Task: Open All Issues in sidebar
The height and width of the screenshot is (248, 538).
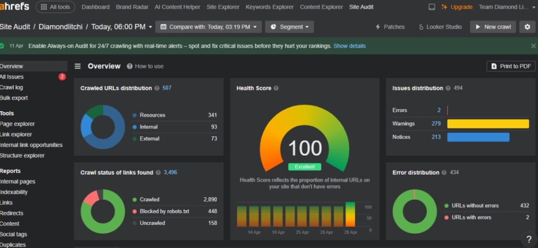Action: pos(12,77)
